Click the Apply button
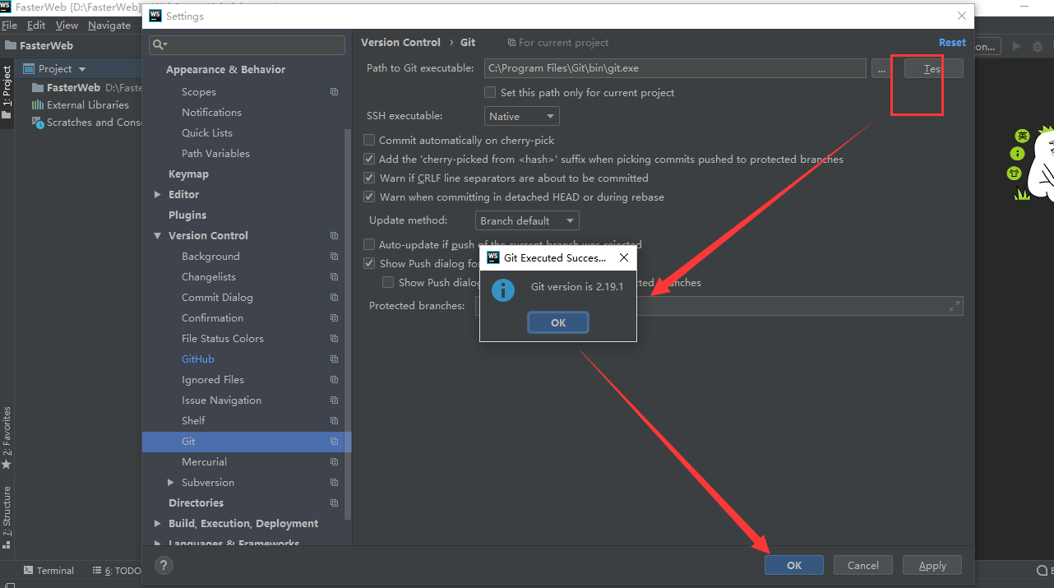Viewport: 1054px width, 588px height. (932, 565)
